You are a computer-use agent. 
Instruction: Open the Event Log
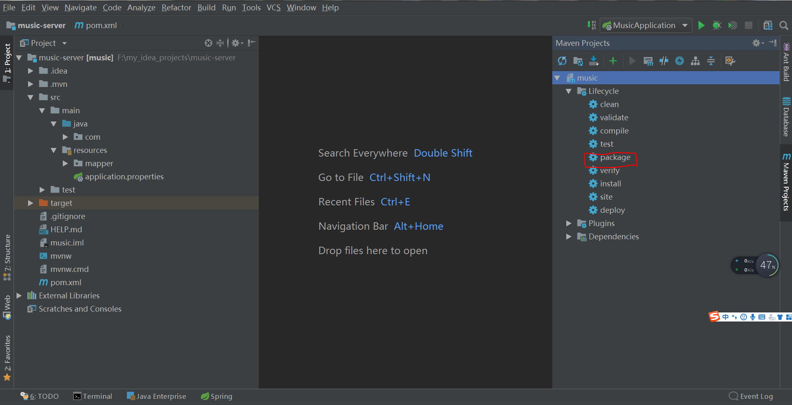(x=751, y=396)
